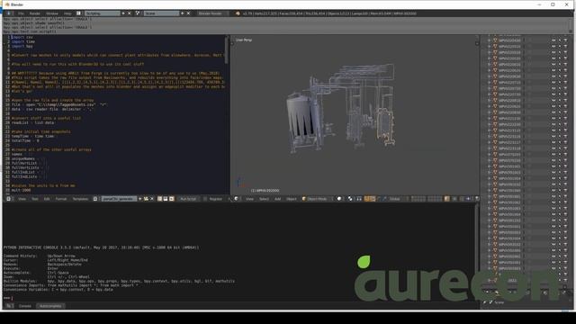The image size is (576, 324).
Task: Click the Scripting screen layout name field
Action: [x=102, y=13]
